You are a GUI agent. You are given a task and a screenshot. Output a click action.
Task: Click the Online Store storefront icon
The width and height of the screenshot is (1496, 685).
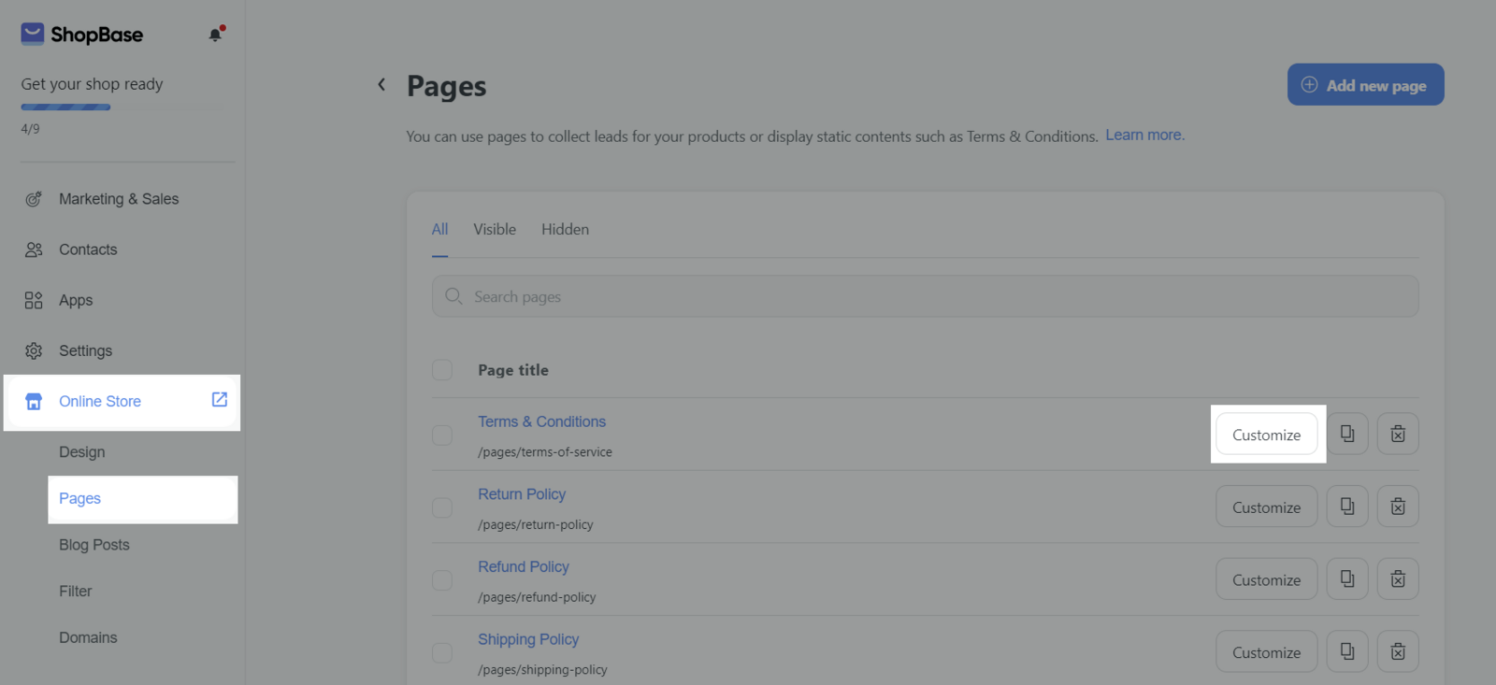[x=34, y=402]
